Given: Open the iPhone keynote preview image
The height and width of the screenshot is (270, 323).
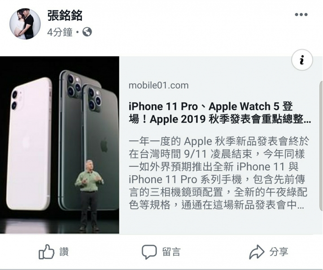Looking at the screenshot, I should pyautogui.click(x=60, y=145).
